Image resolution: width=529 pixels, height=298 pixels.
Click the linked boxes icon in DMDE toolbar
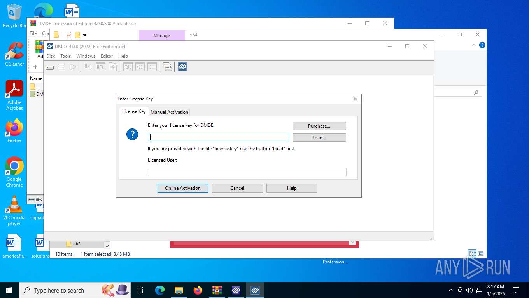167,67
